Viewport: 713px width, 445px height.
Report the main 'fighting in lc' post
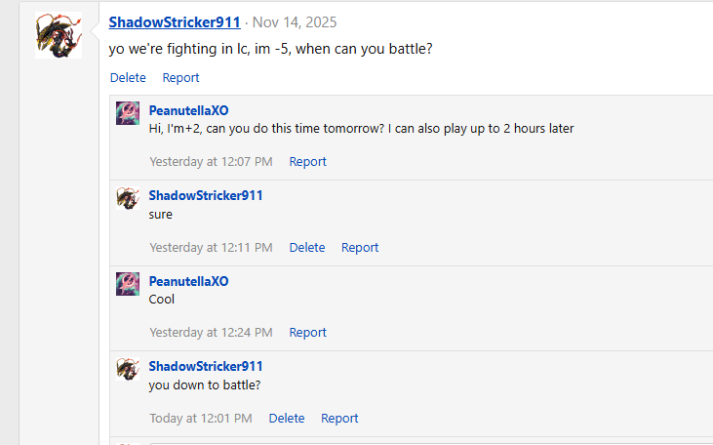coord(180,78)
